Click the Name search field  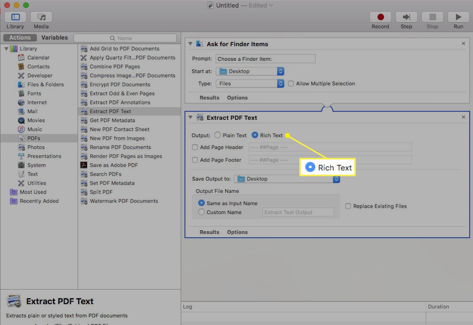coord(125,38)
